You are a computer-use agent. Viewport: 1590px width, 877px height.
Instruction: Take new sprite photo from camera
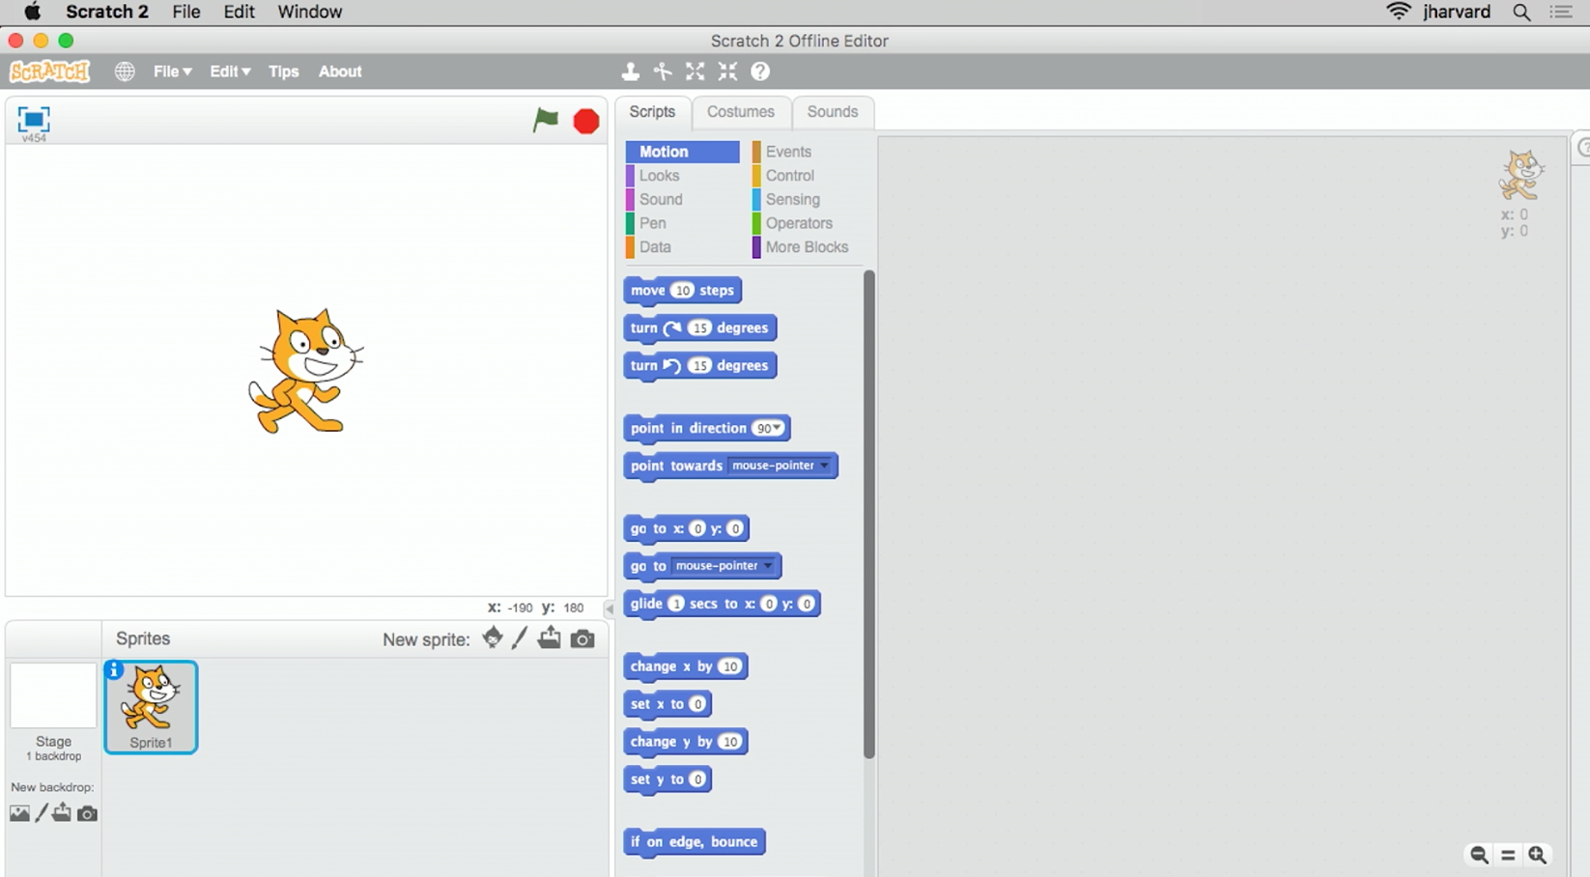pos(582,638)
